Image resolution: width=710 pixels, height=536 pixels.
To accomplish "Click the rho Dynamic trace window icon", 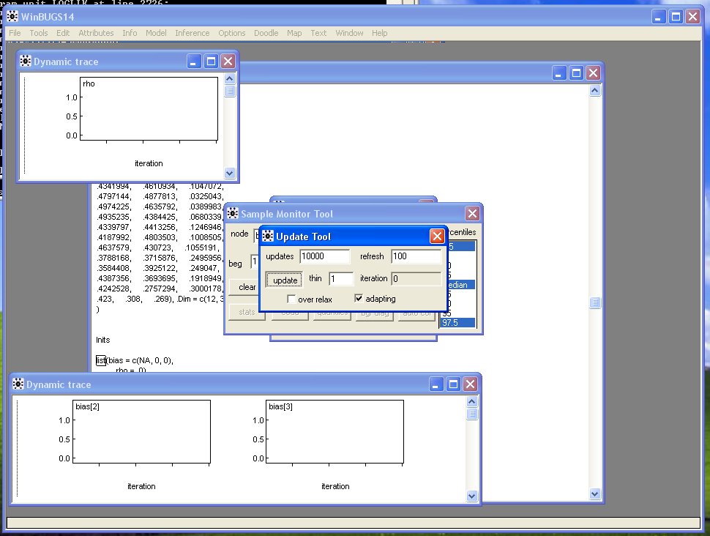I will (x=25, y=62).
